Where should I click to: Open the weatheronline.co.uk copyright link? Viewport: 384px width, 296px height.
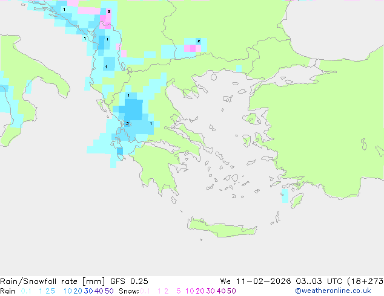tap(333, 291)
